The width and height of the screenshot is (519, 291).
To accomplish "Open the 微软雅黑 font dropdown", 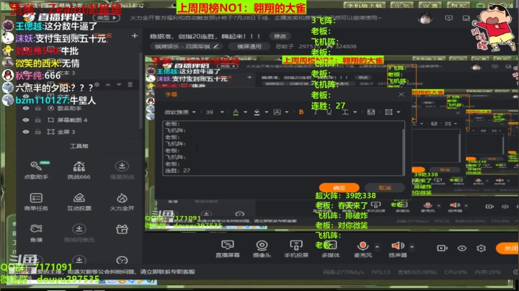I will [180, 112].
